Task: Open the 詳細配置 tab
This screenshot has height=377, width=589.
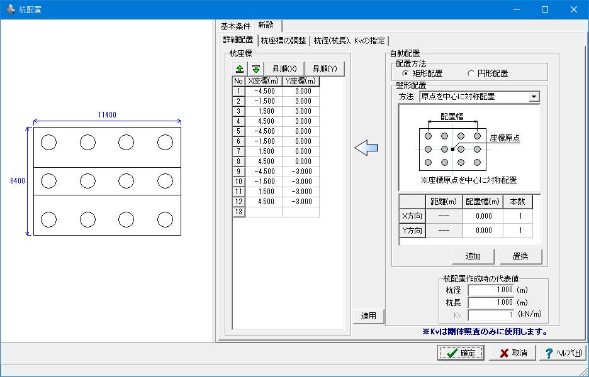Action: (x=238, y=40)
